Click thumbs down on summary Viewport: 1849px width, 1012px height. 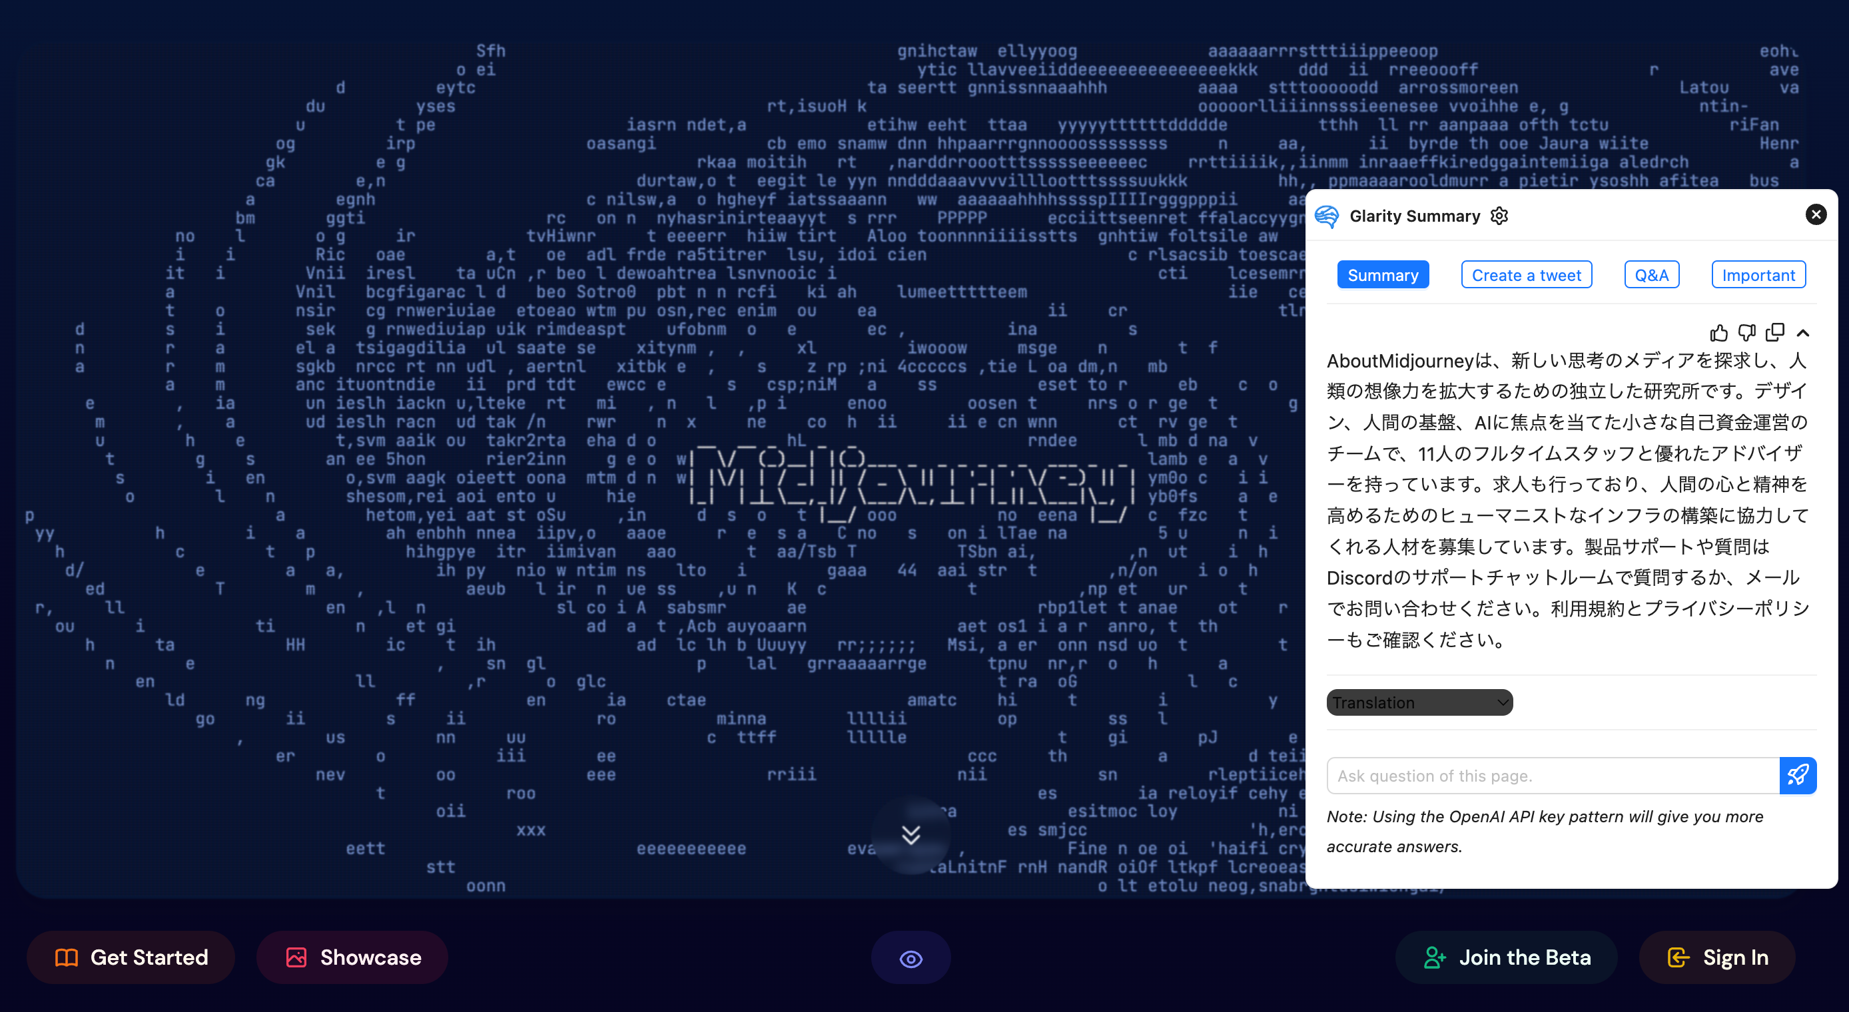point(1746,333)
